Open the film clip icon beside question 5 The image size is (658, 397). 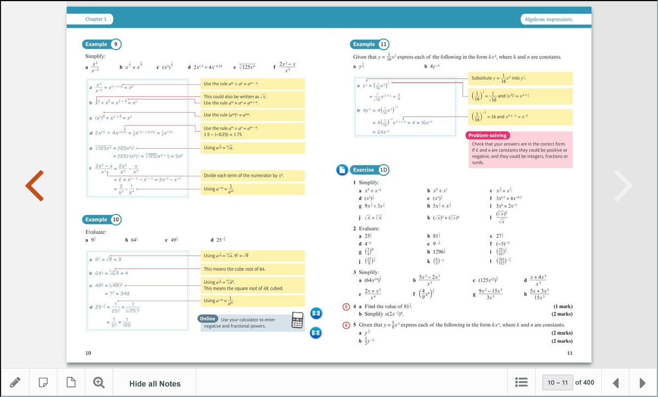pos(316,332)
